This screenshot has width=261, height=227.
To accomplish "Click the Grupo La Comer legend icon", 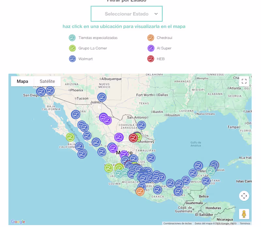I will click(72, 48).
